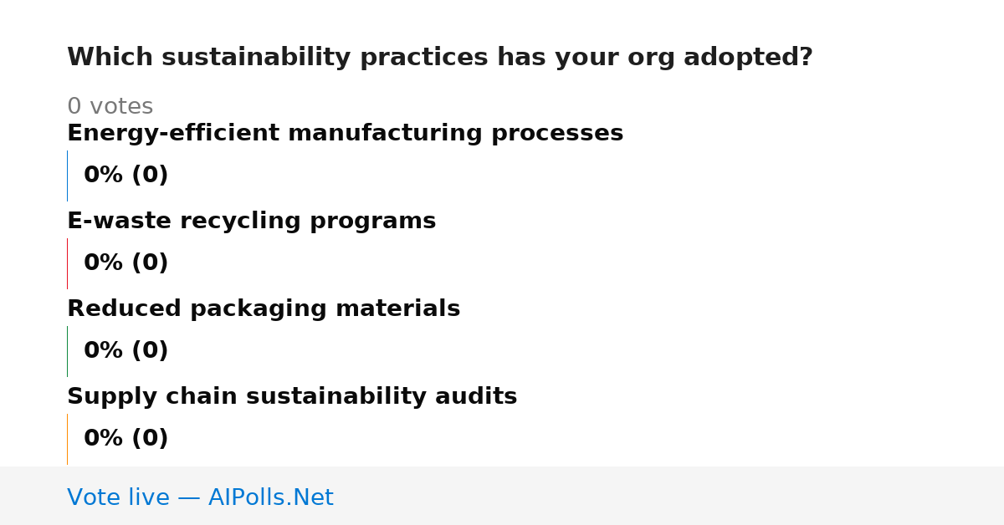This screenshot has height=525, width=1004.
Task: Click "AIPolls.Net" text in the footer
Action: tap(271, 498)
